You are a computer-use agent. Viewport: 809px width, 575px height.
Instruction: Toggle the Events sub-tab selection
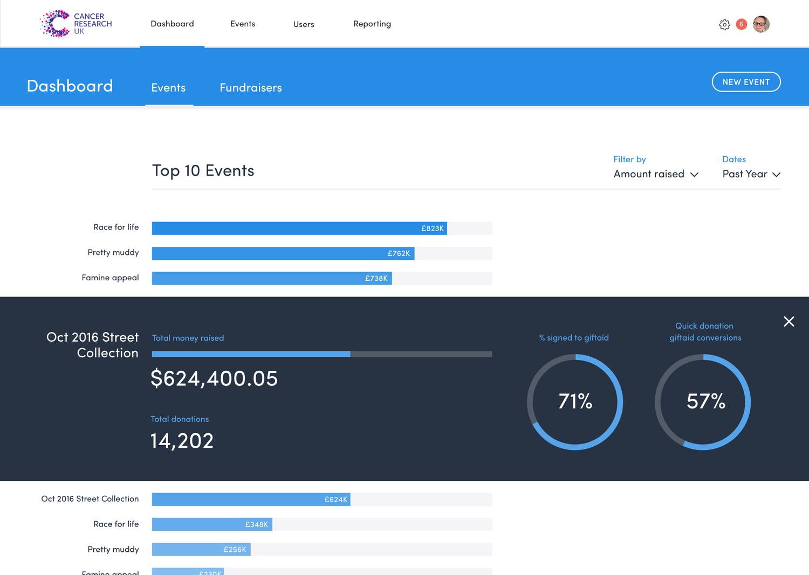tap(168, 87)
